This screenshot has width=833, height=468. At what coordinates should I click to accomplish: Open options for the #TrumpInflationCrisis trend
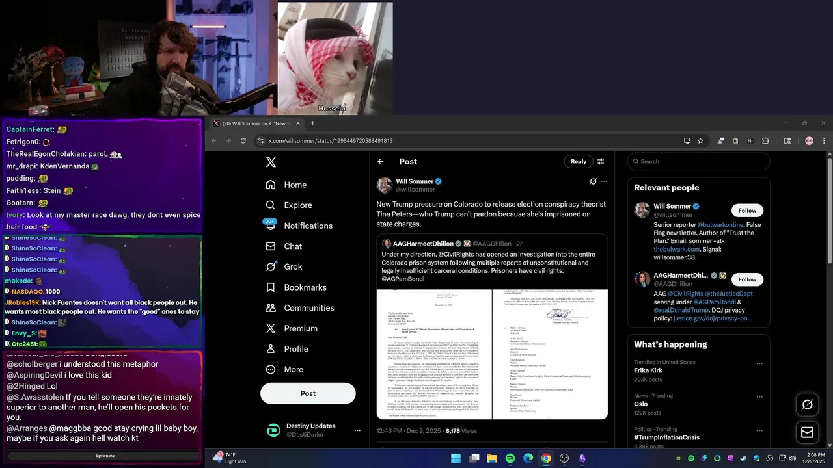[x=759, y=430]
